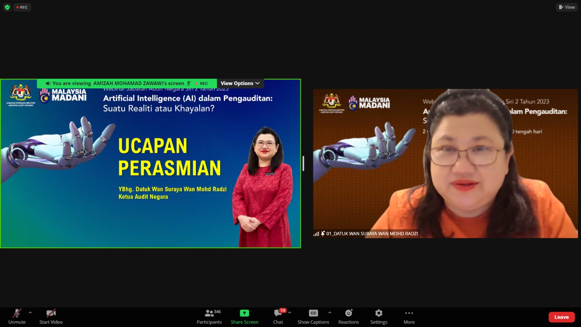
Task: Click the Share Screen button
Action: (x=244, y=316)
